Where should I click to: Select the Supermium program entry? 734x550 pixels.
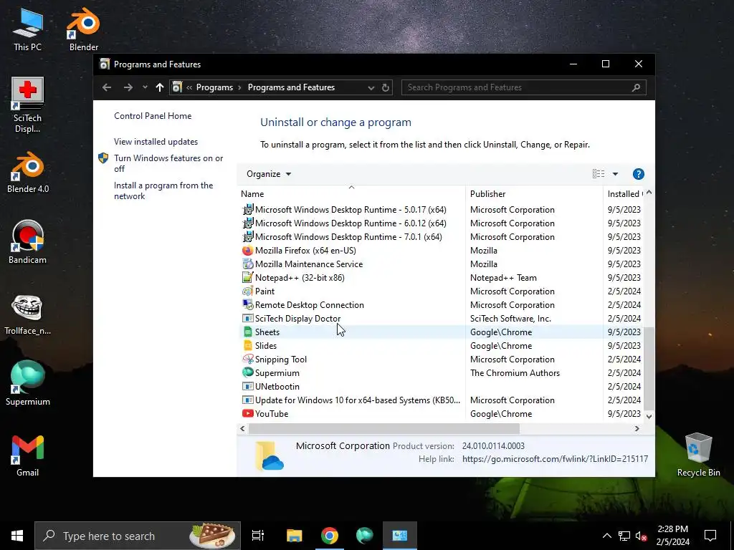[441, 372]
